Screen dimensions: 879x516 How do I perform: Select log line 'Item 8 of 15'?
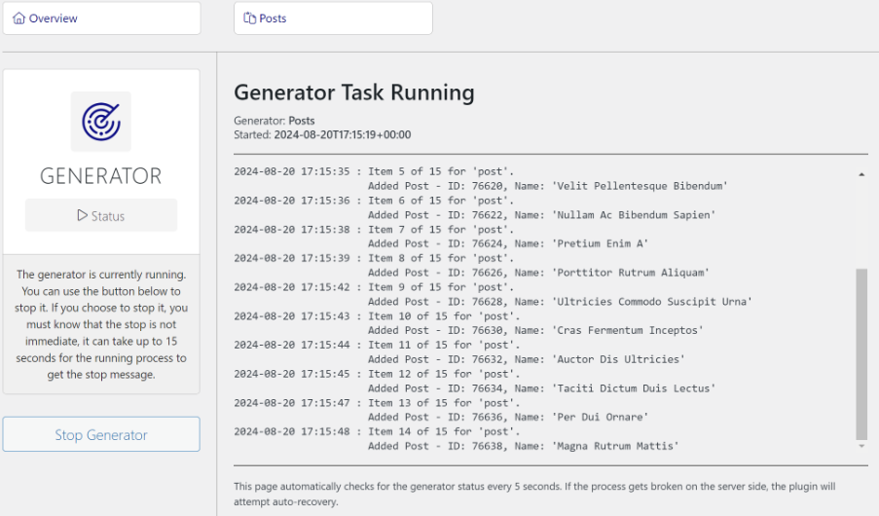tap(374, 258)
